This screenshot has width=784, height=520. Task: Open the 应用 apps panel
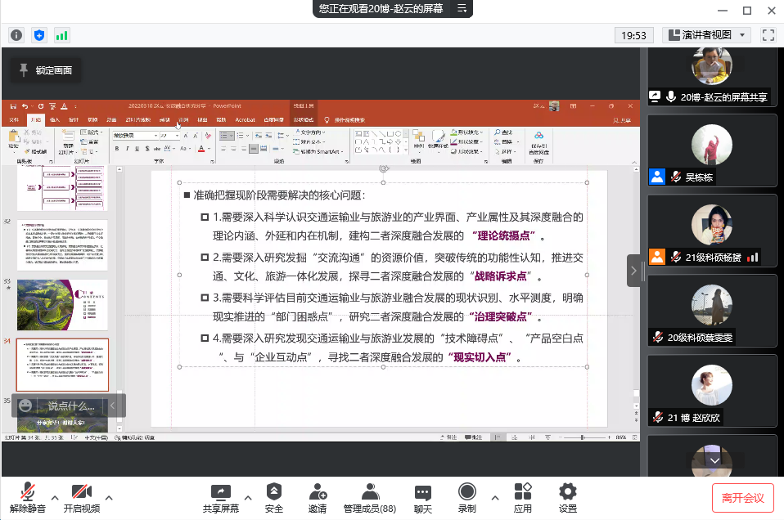click(x=523, y=497)
